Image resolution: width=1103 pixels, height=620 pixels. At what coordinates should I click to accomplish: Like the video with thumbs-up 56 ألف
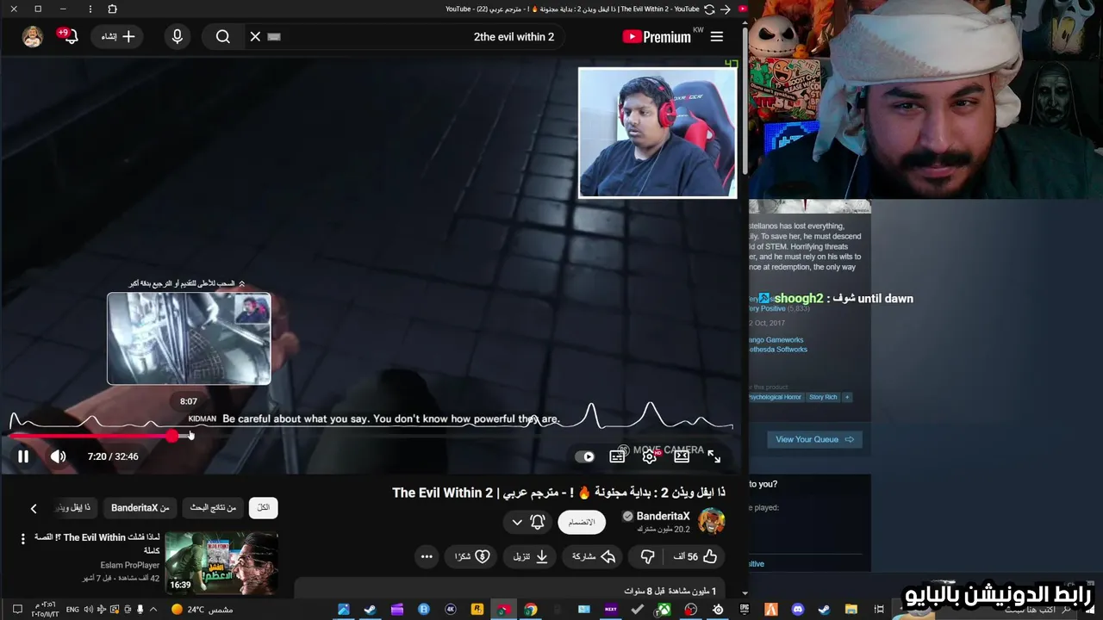[x=695, y=557]
